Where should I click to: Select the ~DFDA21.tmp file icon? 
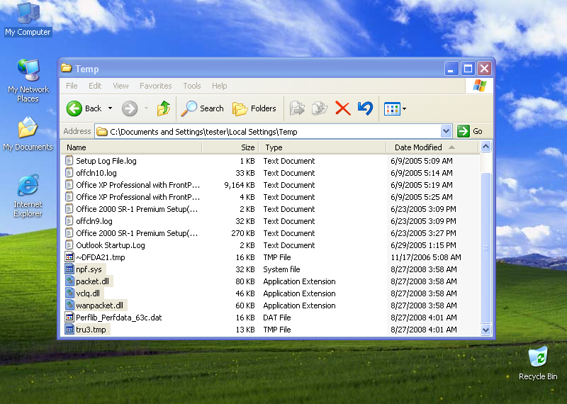coord(69,257)
